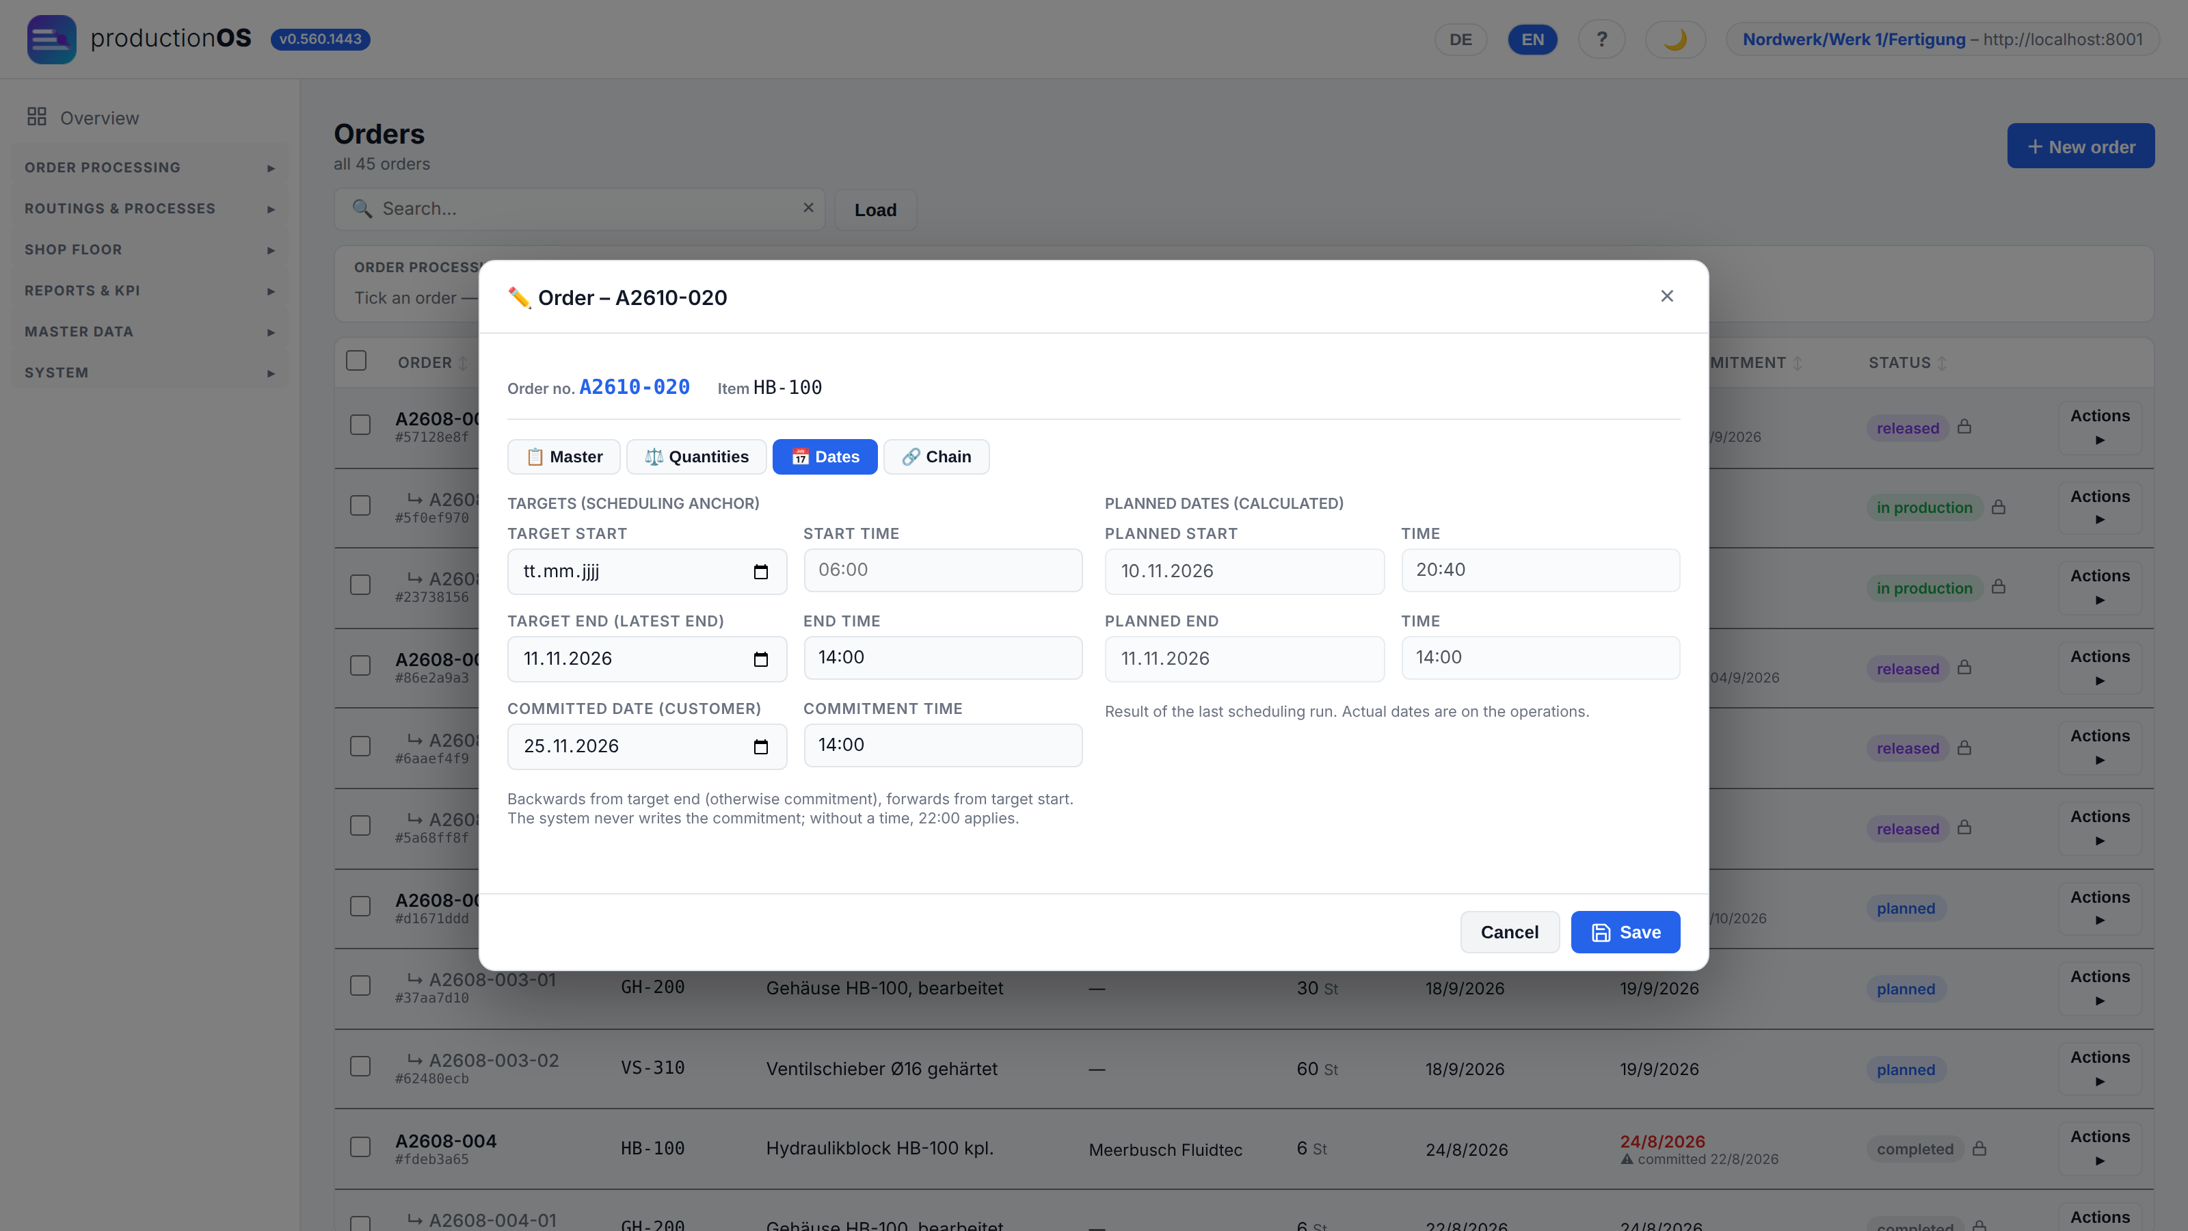Tick checkbox for order A2608-004
Image resolution: width=2188 pixels, height=1231 pixels.
point(360,1147)
